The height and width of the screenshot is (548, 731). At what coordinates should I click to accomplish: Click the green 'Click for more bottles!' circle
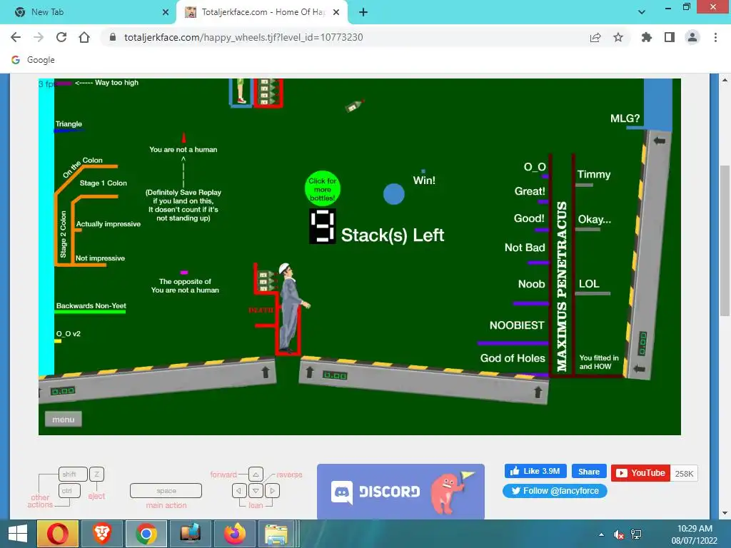pyautogui.click(x=322, y=188)
